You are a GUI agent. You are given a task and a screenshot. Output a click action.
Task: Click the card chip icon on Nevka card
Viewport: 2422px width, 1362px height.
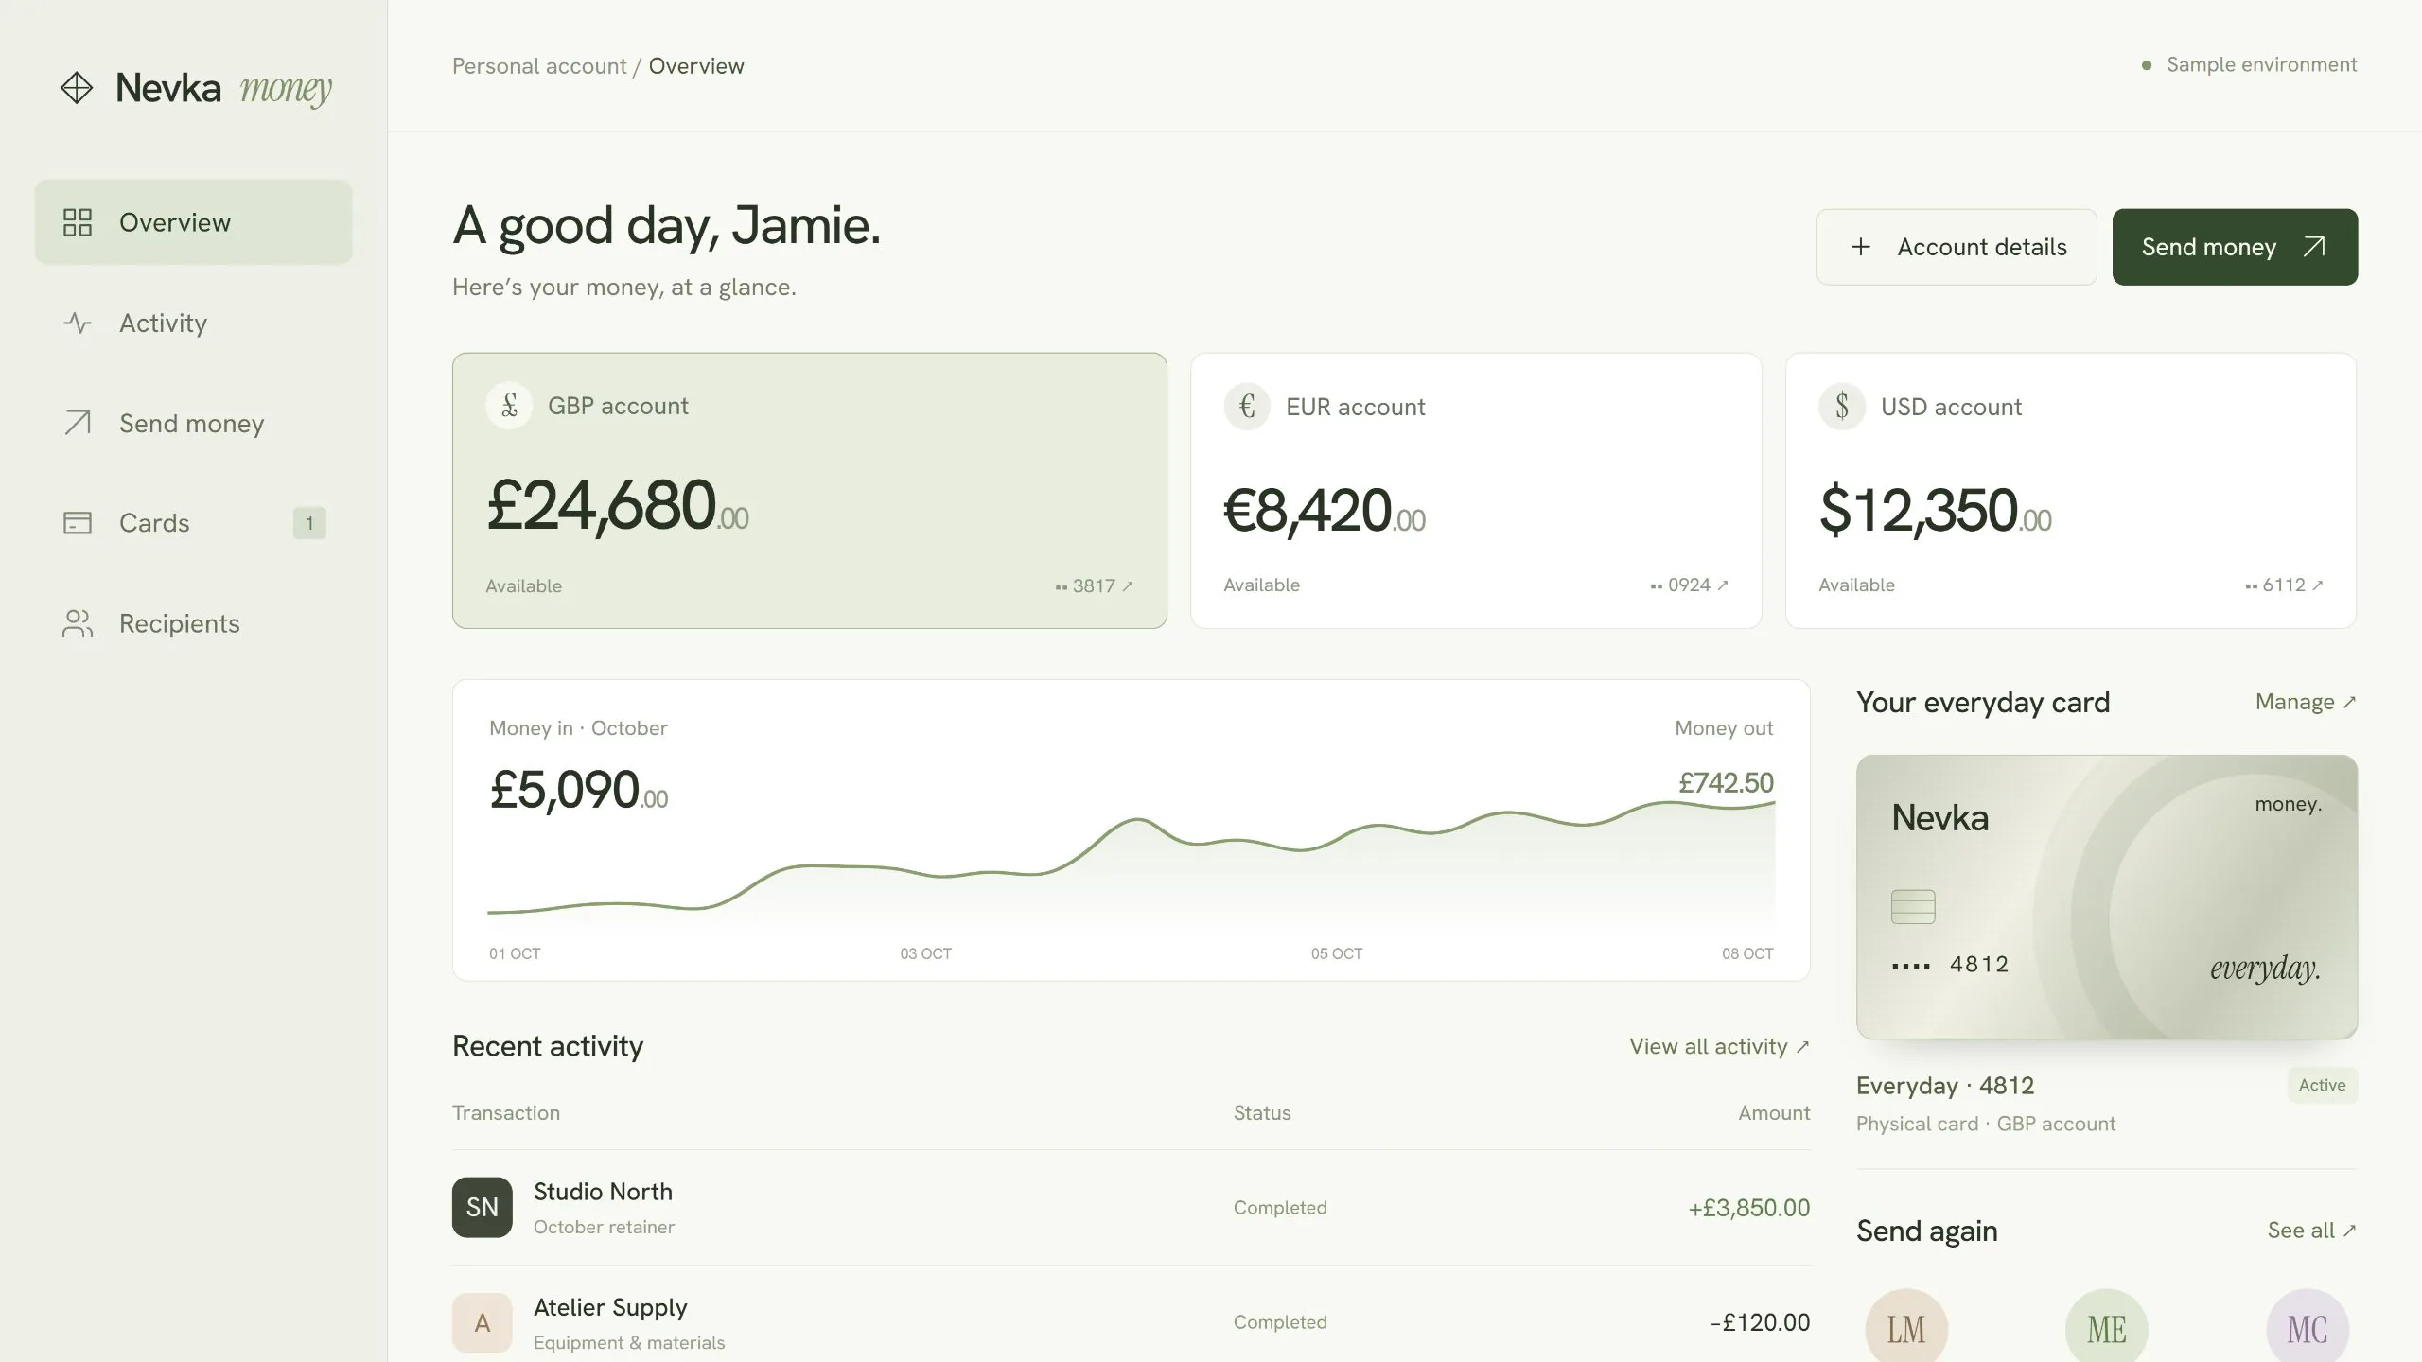(1913, 906)
